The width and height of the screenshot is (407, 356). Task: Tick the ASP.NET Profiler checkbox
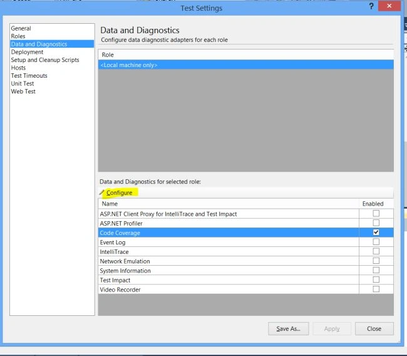(376, 223)
